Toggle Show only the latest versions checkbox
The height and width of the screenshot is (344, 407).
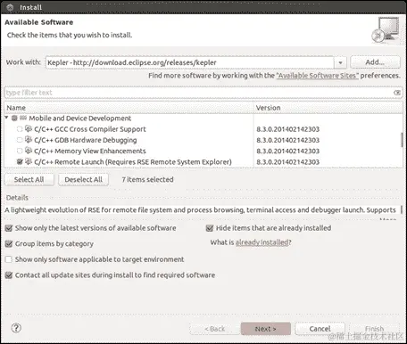(9, 228)
